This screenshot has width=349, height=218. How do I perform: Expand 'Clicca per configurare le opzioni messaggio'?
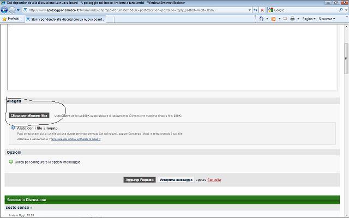47,162
